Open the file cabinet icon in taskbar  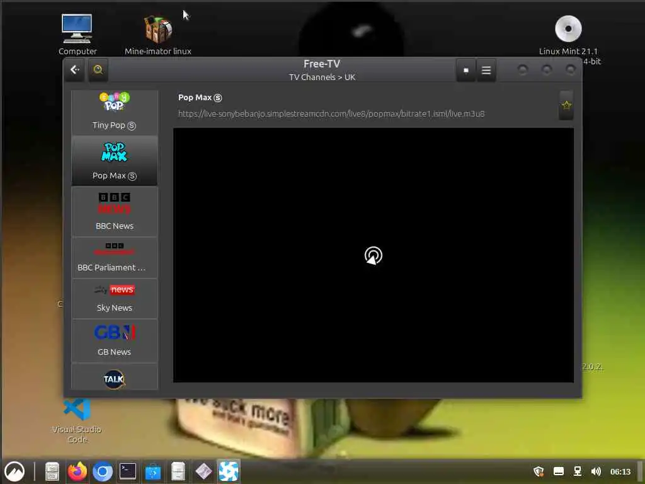[x=178, y=471]
